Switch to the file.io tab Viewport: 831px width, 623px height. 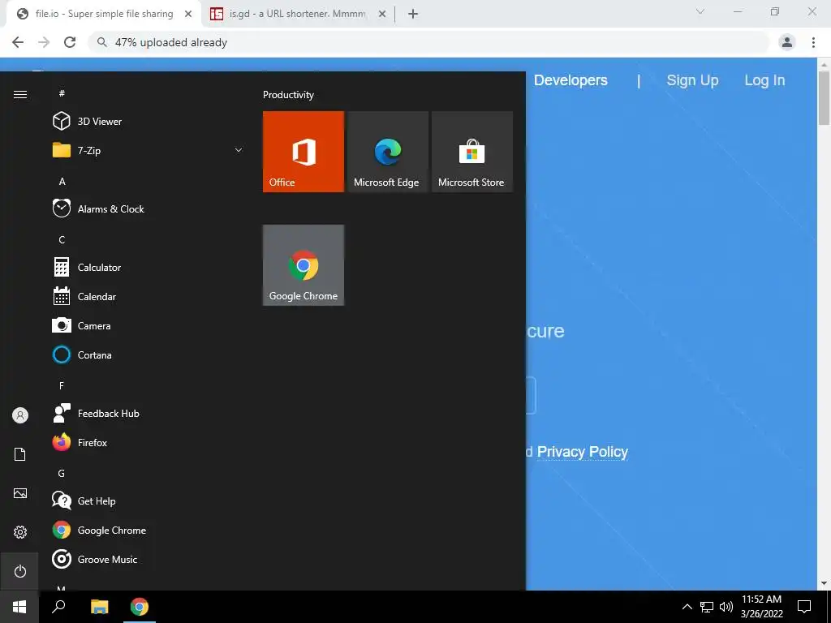pyautogui.click(x=104, y=15)
